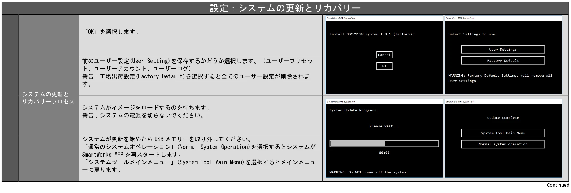
Task: Click the 'System Update Progress:' label
Action: (353, 110)
